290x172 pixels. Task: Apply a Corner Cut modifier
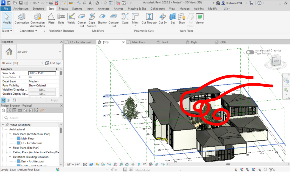click(x=82, y=20)
